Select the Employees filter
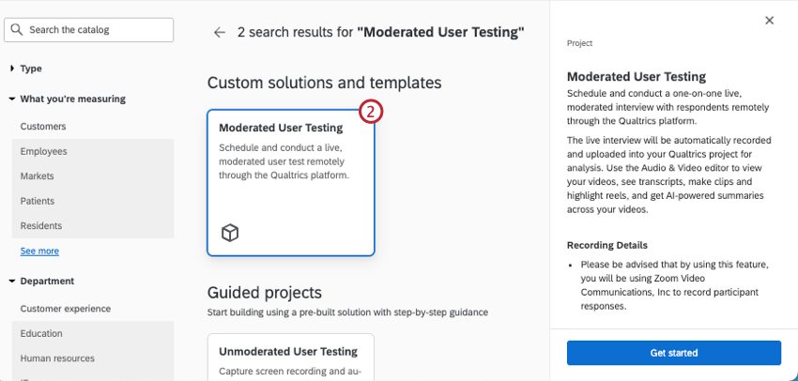 coord(44,151)
